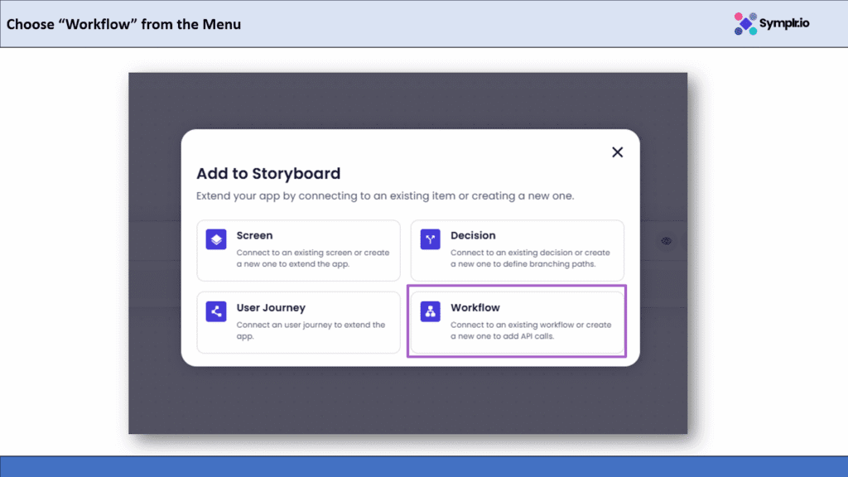Click the "Screen" title text
Image resolution: width=848 pixels, height=477 pixels.
coord(254,236)
